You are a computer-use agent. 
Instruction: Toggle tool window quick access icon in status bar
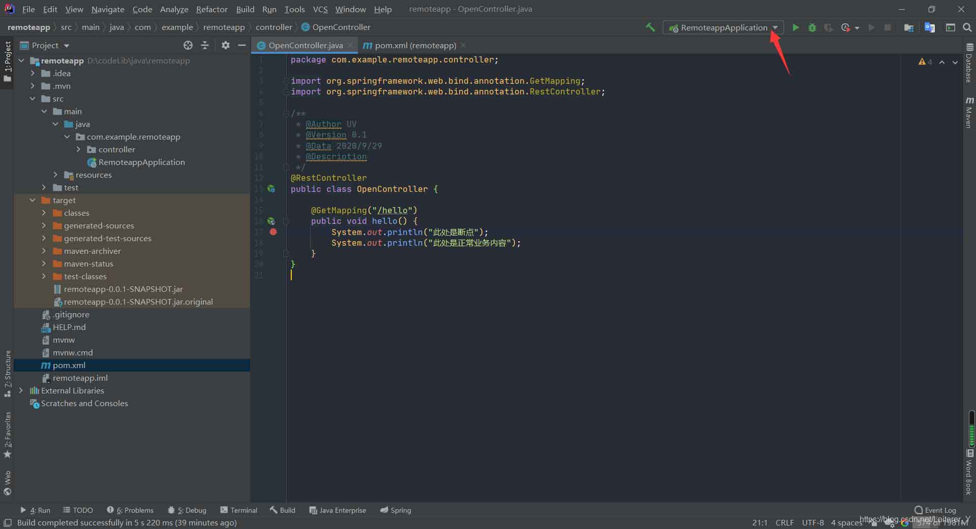pyautogui.click(x=8, y=522)
